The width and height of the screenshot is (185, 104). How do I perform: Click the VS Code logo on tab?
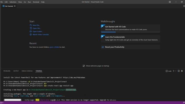(3, 6)
